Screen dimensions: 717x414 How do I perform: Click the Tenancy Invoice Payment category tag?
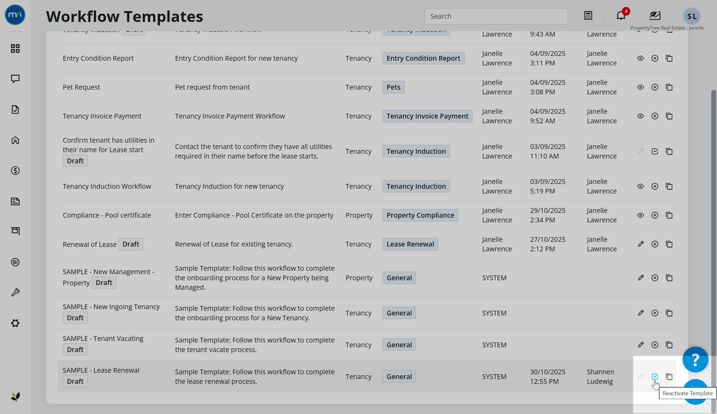point(427,116)
